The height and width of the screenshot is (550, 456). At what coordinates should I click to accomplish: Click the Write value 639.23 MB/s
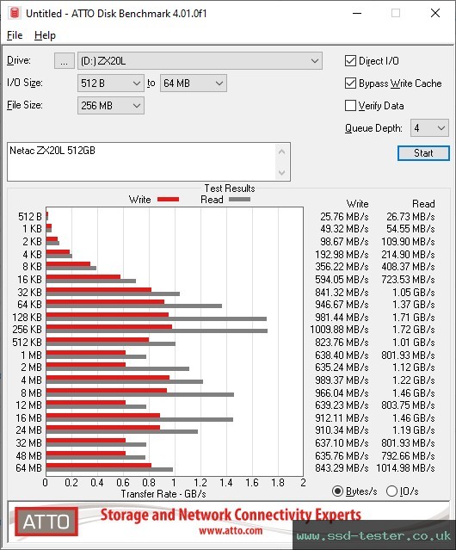click(342, 405)
